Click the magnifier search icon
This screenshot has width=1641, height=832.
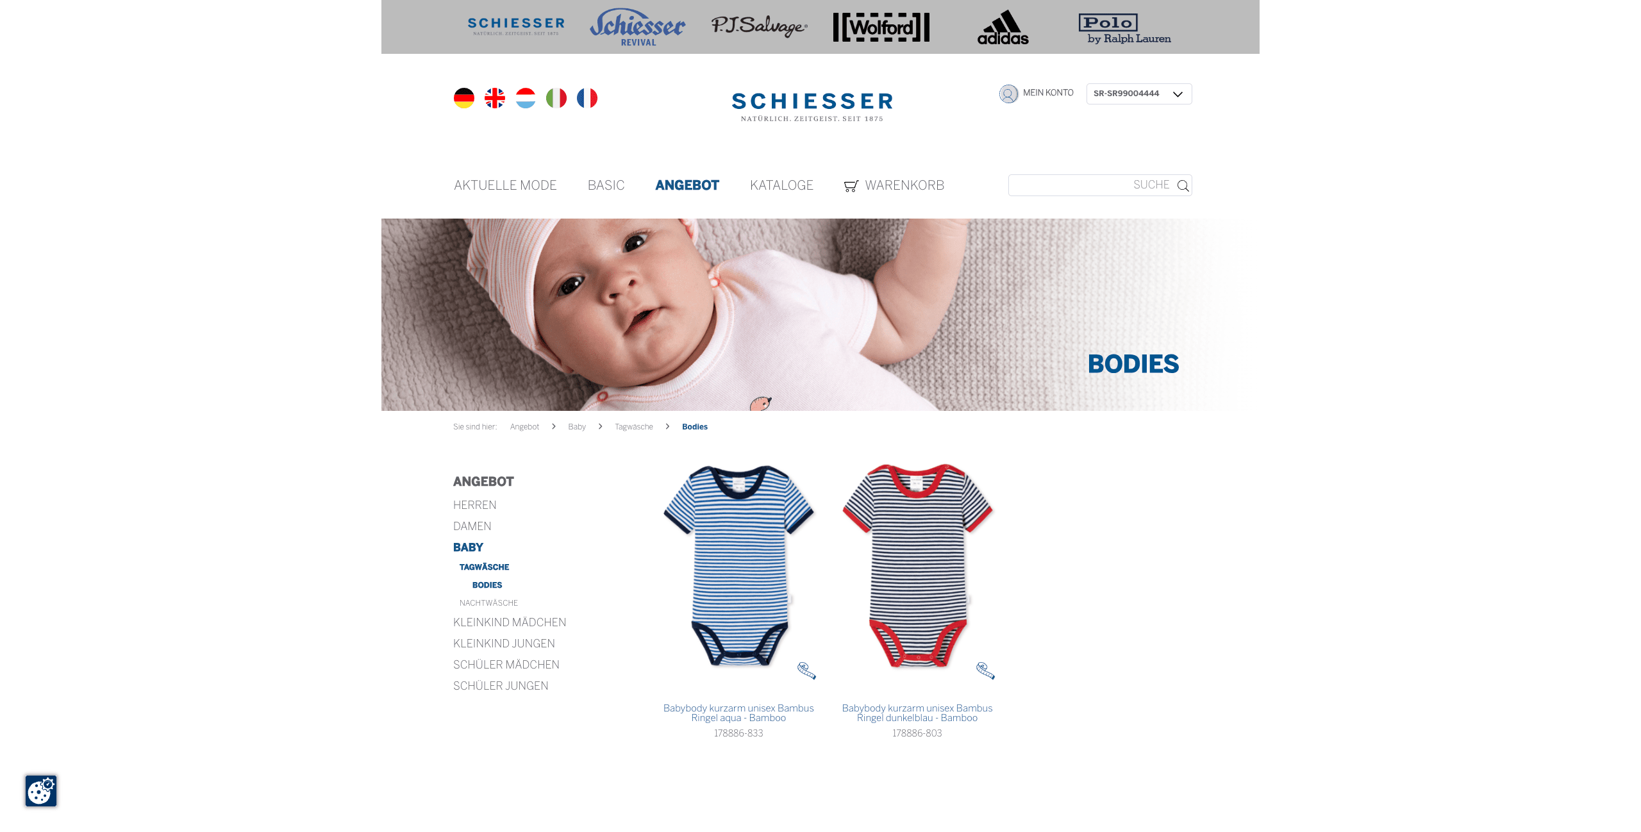[x=1183, y=186]
